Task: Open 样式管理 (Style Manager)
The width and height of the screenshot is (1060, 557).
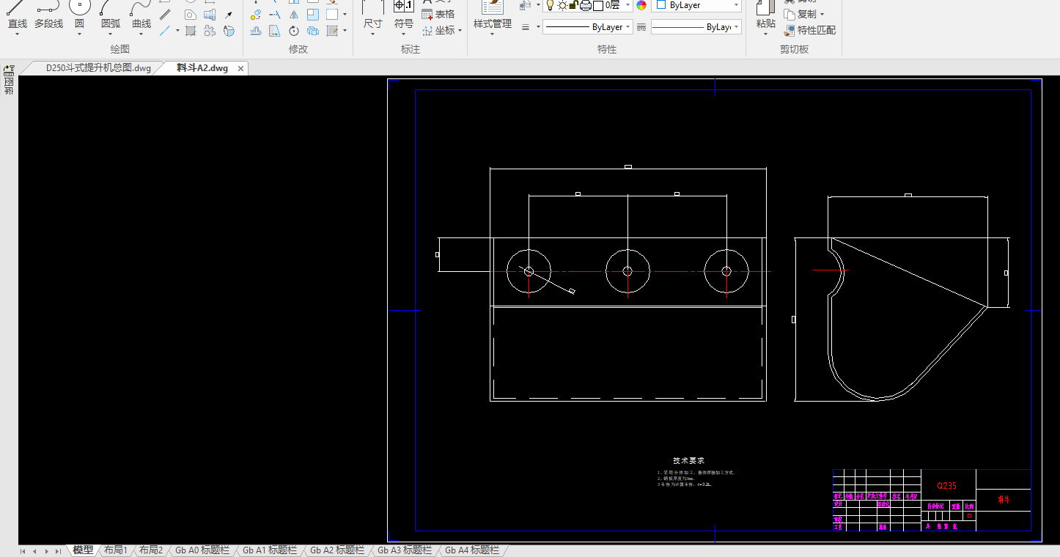Action: [493, 18]
